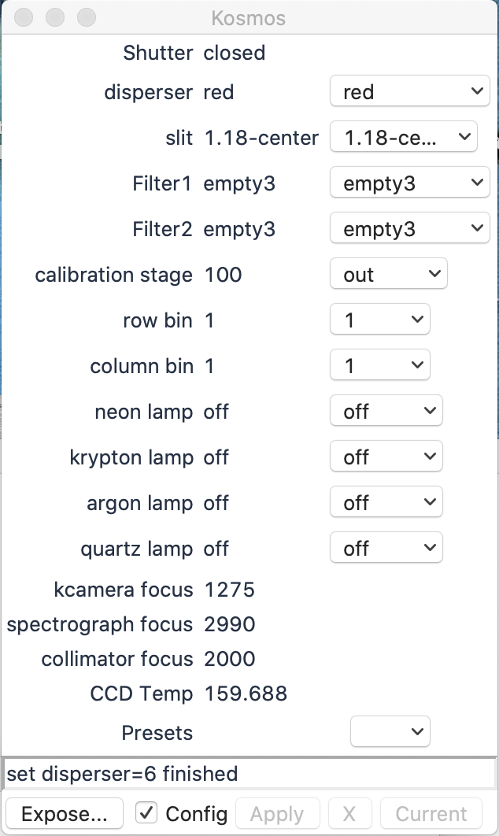Image resolution: width=499 pixels, height=836 pixels.
Task: Click the status message text field
Action: (249, 774)
